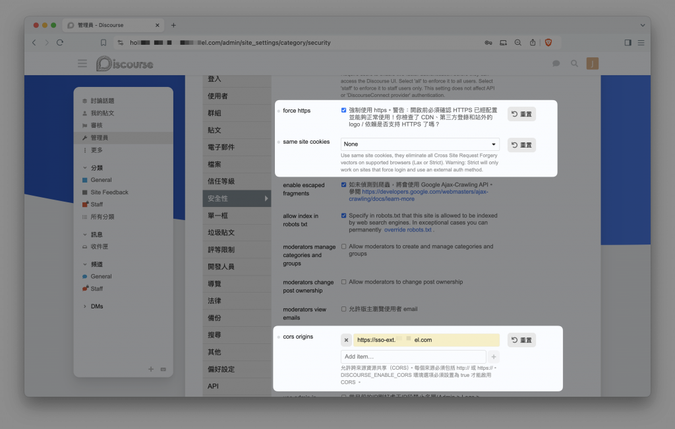675x429 pixels.
Task: Toggle force https checkbox
Action: (x=343, y=110)
